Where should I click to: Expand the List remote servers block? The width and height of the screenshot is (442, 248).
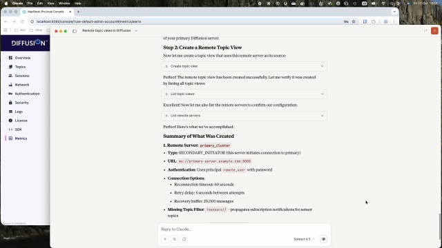pos(244,116)
